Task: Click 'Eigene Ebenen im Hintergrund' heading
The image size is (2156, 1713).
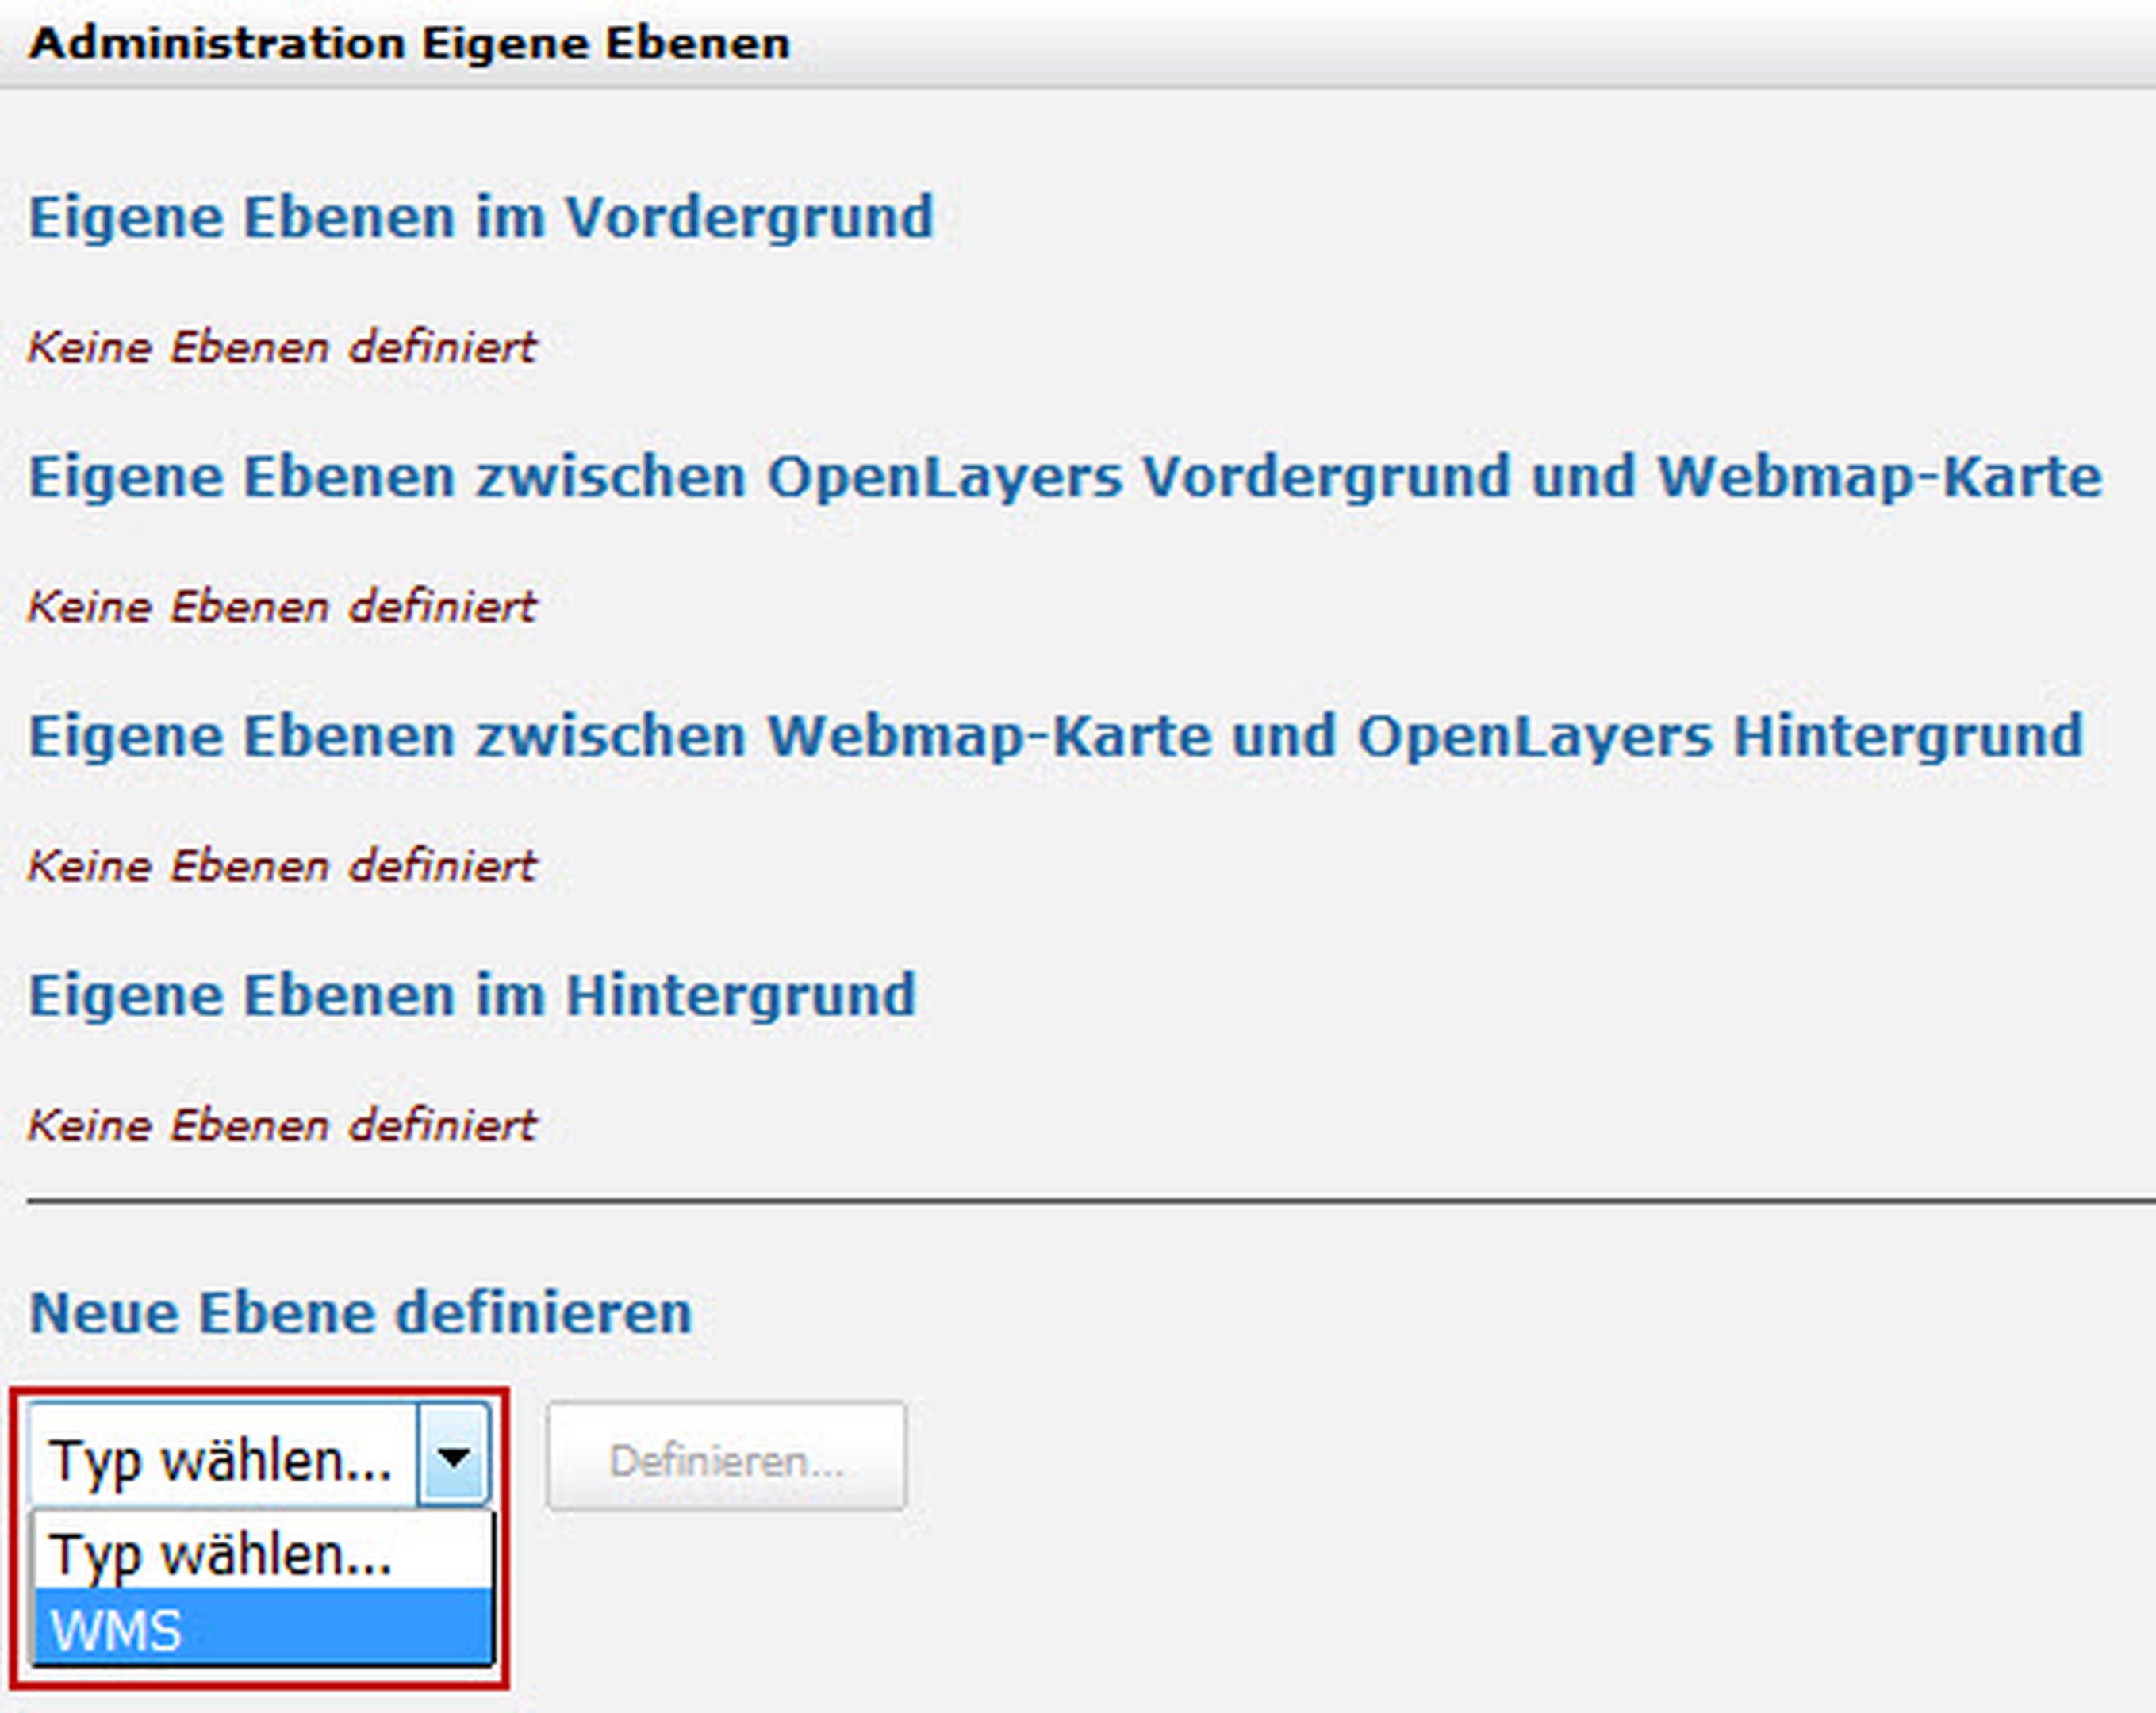Action: tap(472, 995)
